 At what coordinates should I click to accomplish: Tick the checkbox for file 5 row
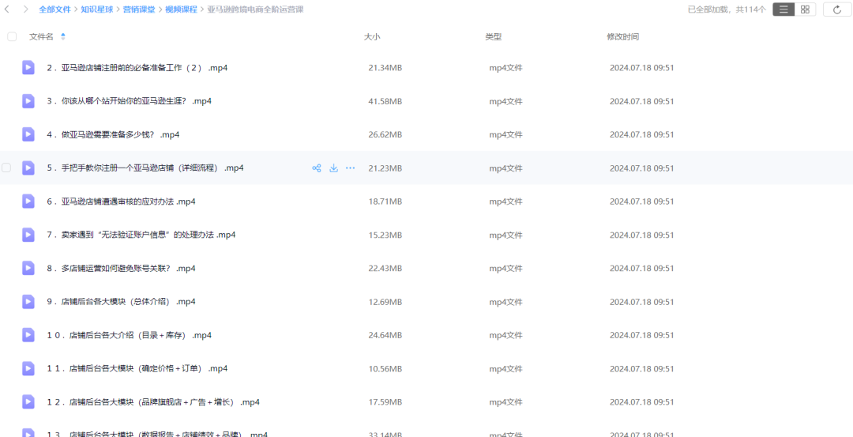6,168
